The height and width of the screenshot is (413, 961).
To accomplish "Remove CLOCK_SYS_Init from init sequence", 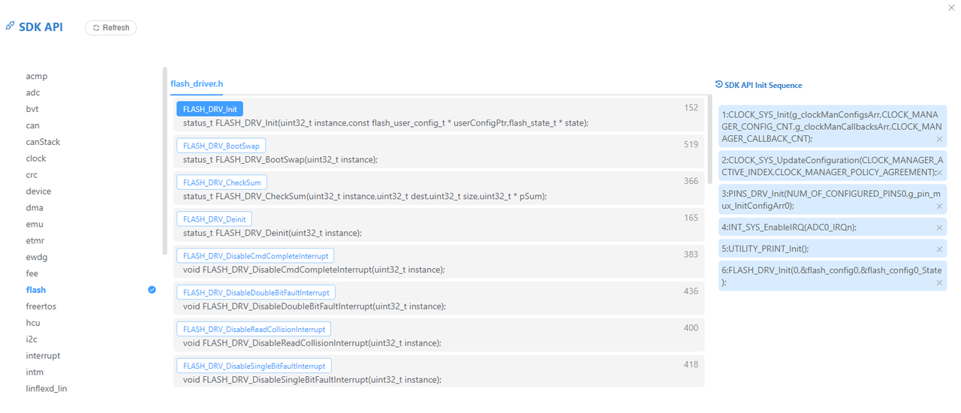I will [939, 139].
